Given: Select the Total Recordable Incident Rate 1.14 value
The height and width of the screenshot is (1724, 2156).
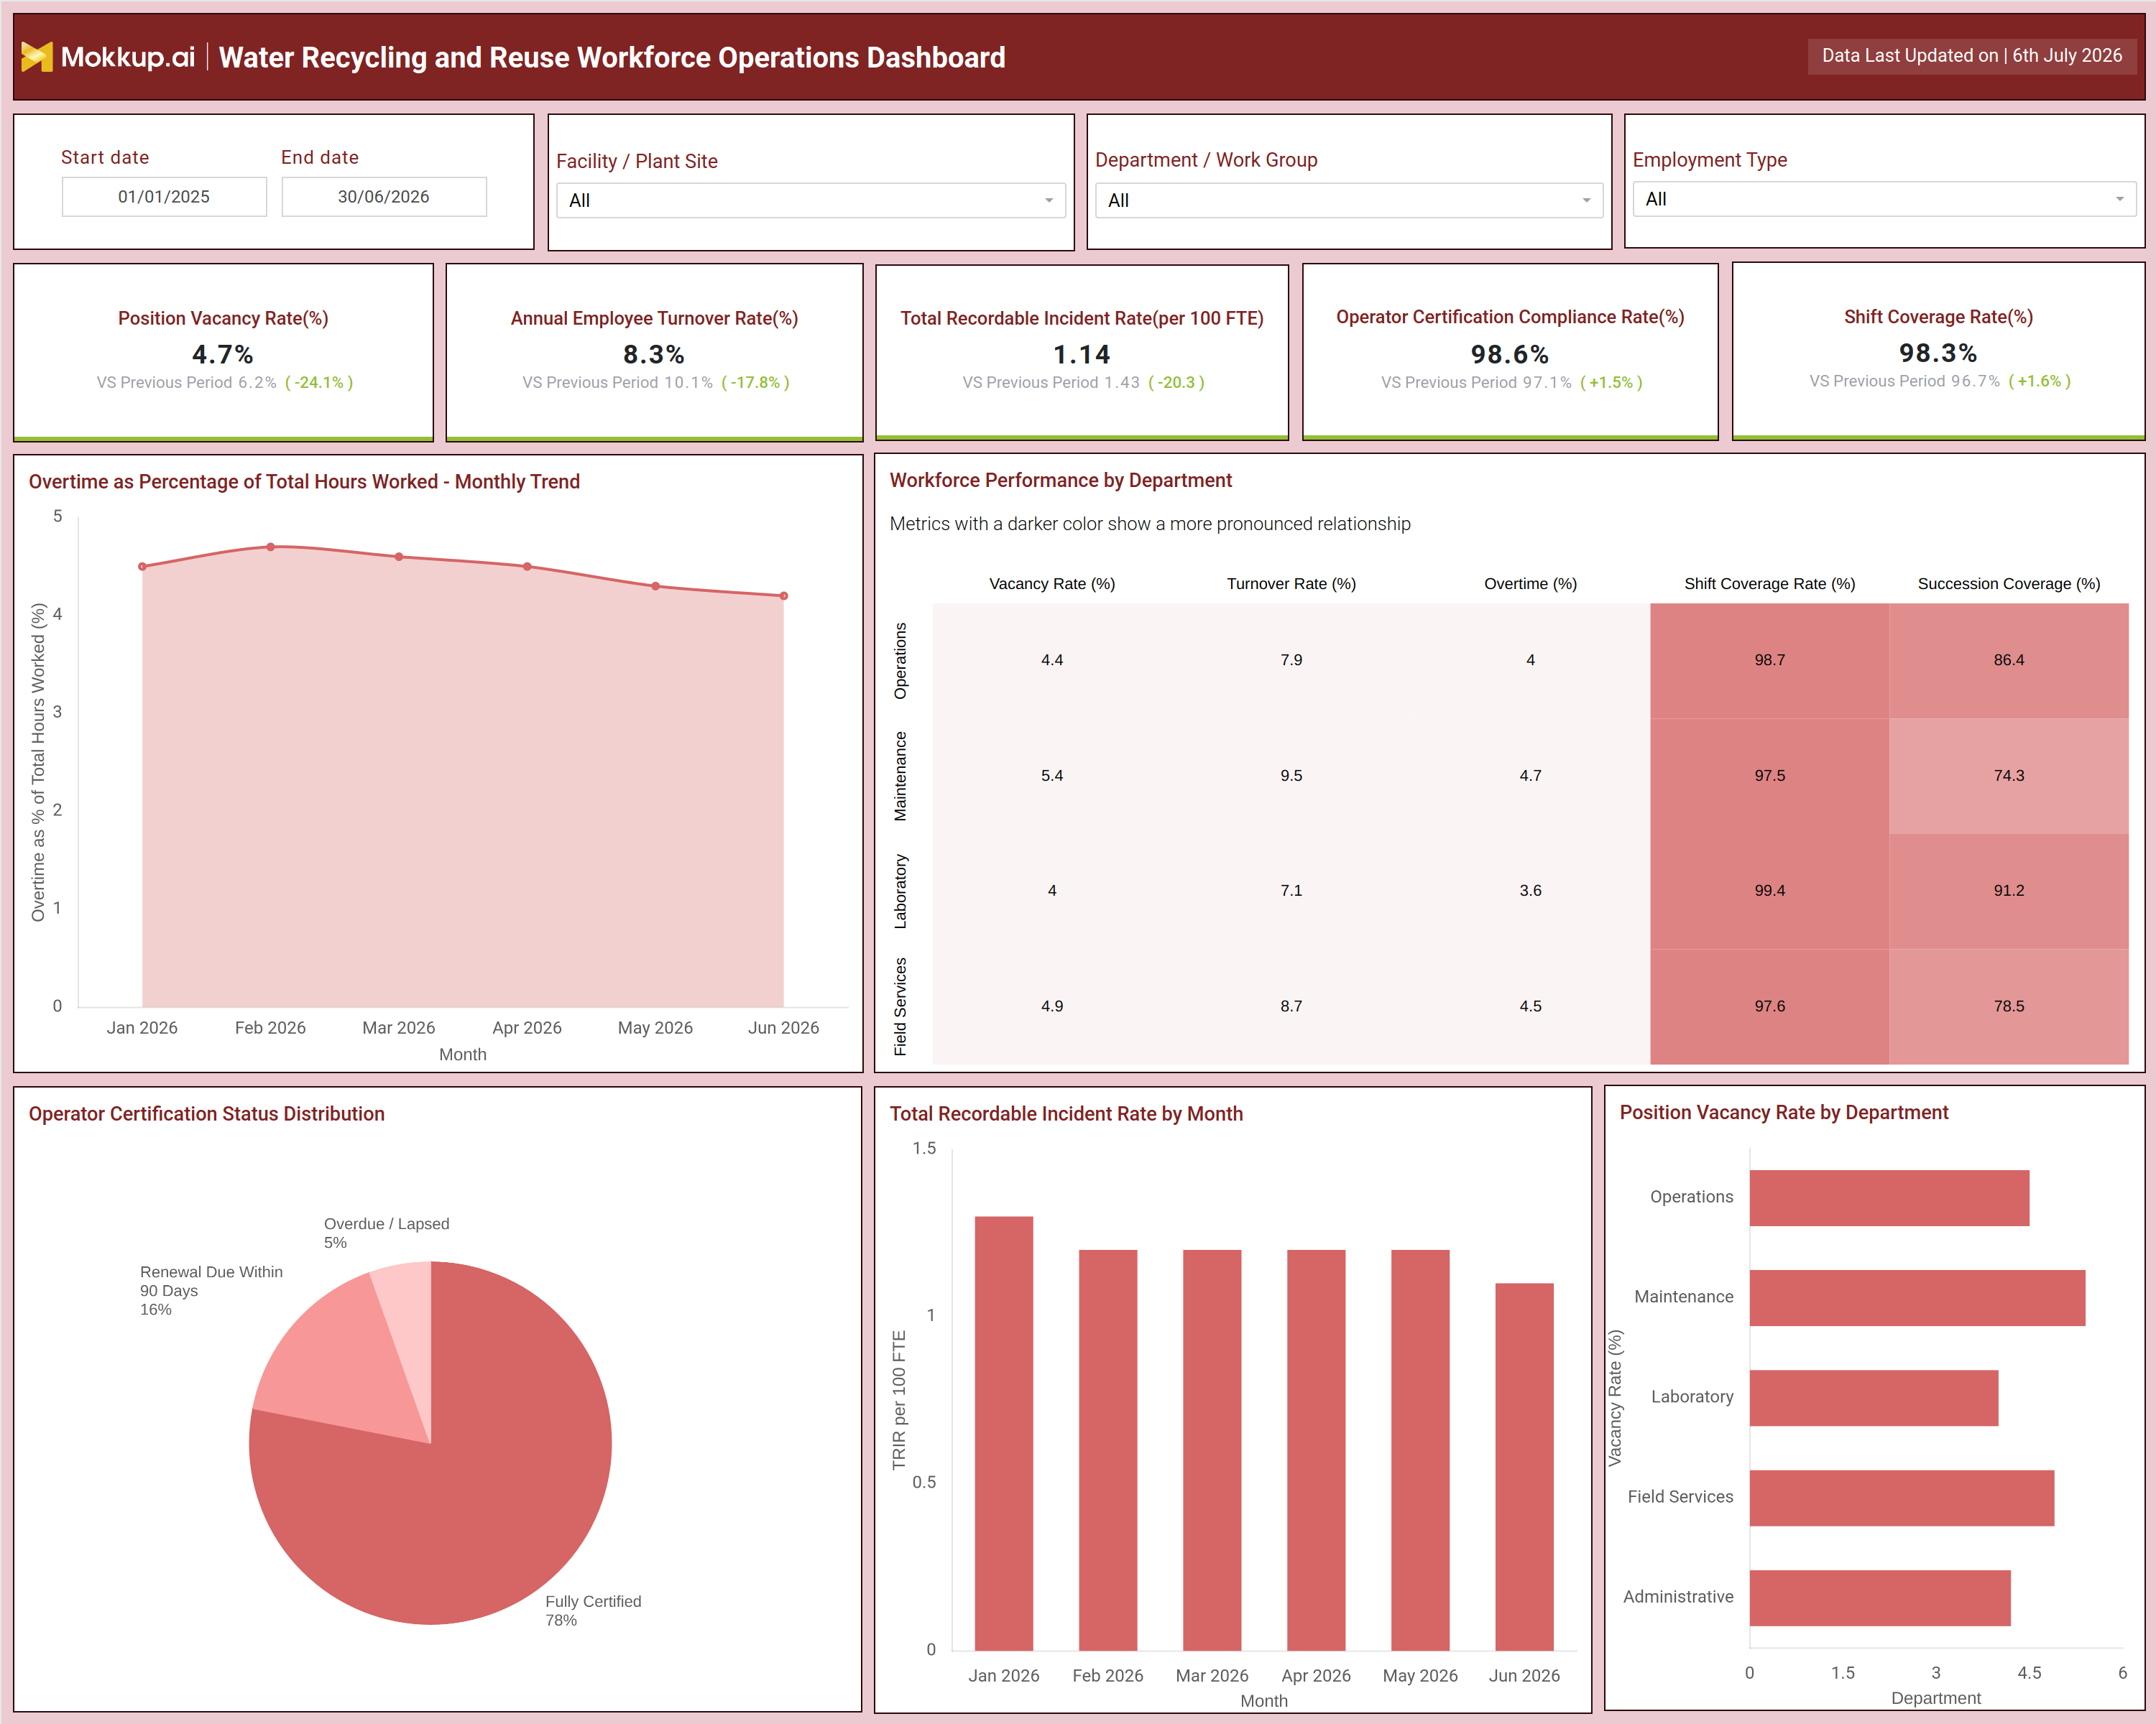Looking at the screenshot, I should 1082,355.
